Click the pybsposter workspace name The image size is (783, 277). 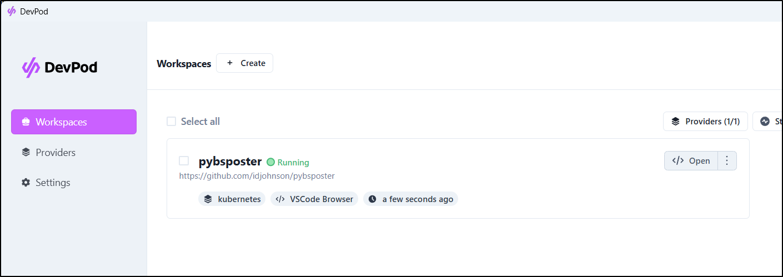tap(230, 162)
